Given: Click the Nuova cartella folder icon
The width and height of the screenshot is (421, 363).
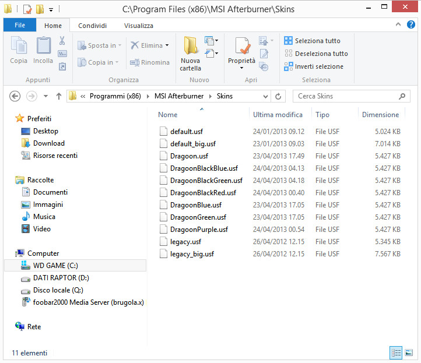Looking at the screenshot, I should point(190,45).
